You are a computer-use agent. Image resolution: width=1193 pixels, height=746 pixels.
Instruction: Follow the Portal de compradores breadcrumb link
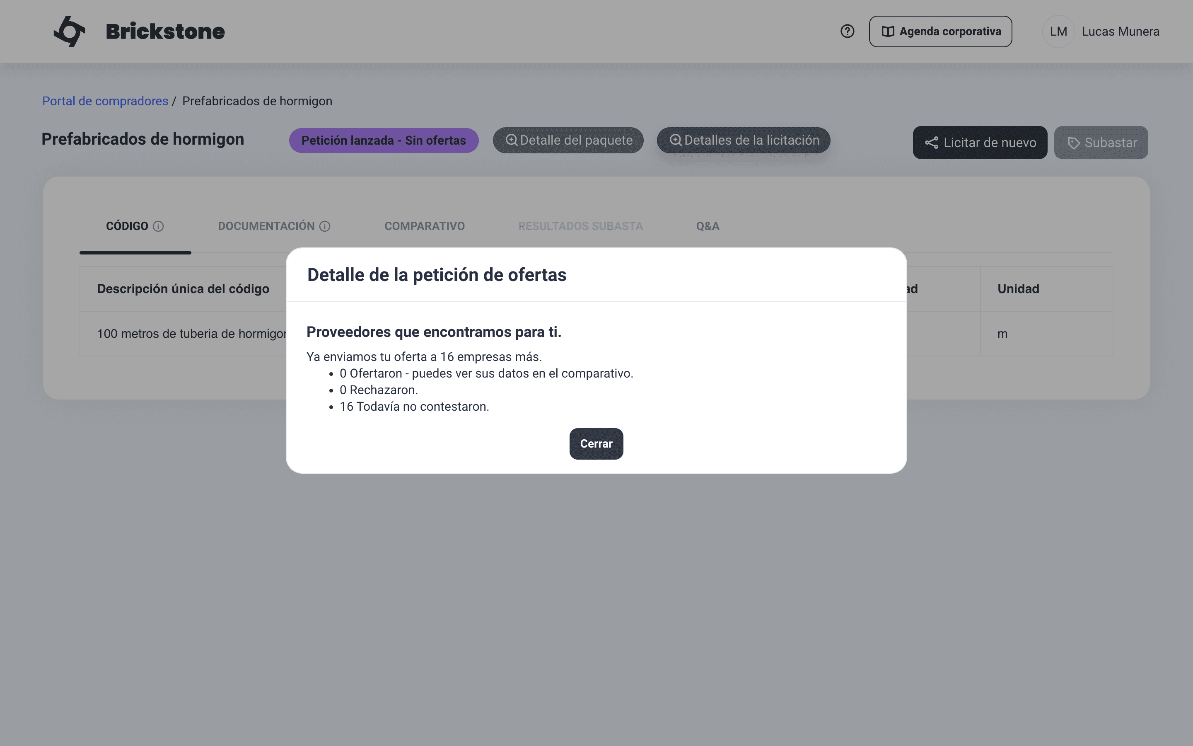(105, 101)
